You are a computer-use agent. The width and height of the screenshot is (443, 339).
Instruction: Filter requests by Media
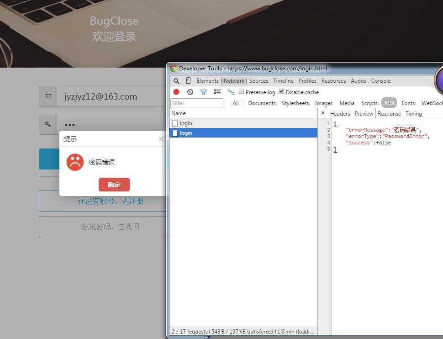347,103
